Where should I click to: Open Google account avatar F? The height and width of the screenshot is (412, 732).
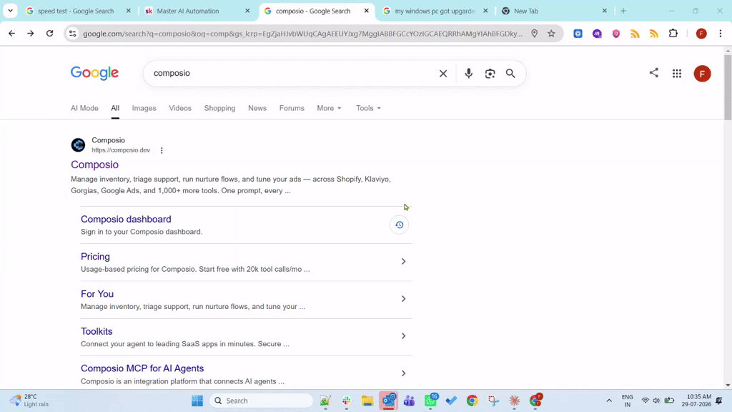coord(702,74)
